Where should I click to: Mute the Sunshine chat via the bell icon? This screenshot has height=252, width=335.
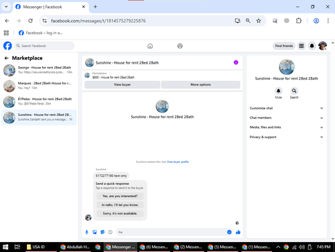(278, 90)
